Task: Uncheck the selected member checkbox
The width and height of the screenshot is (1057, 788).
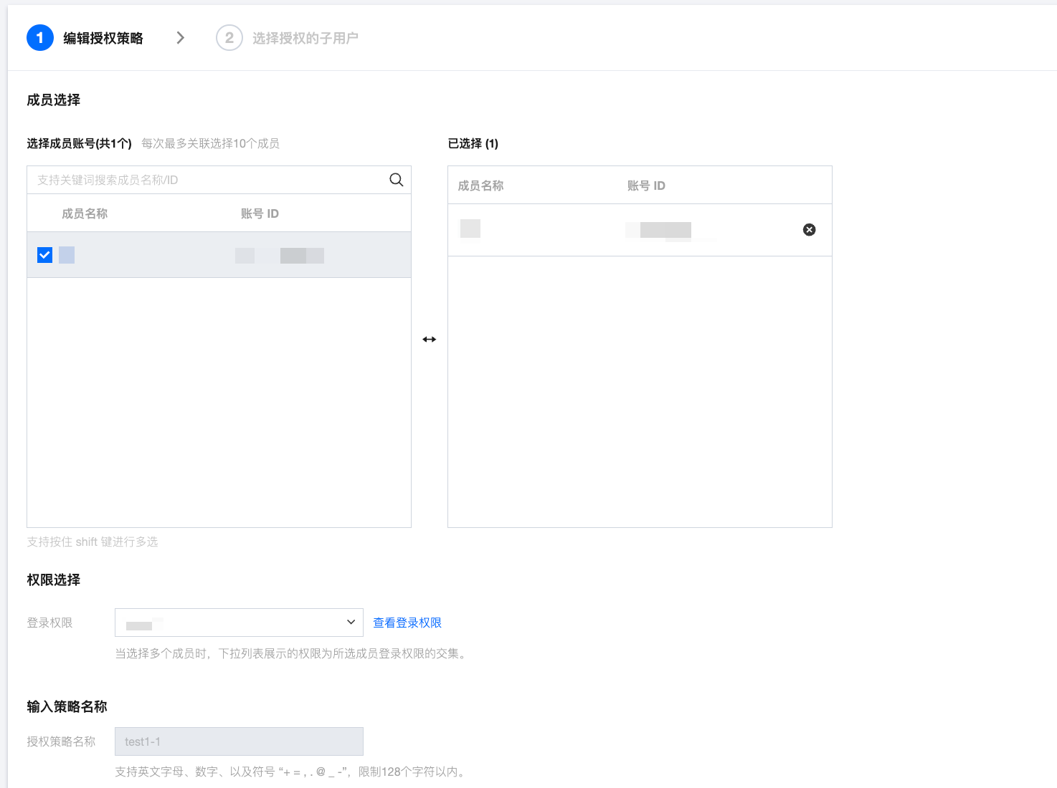Action: [45, 255]
